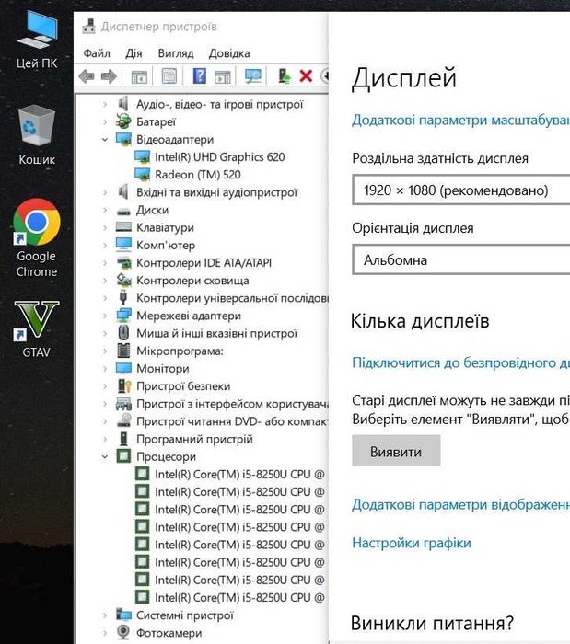Click the Клавіатури keyboard category icon
570x644 pixels.
click(123, 227)
